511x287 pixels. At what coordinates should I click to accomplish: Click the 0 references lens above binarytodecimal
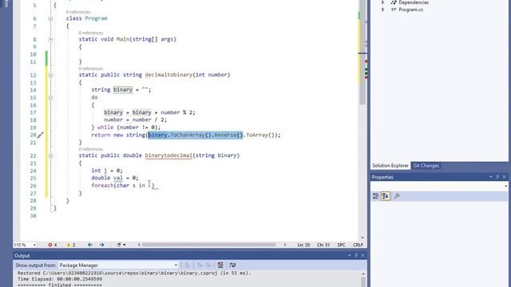coord(90,149)
